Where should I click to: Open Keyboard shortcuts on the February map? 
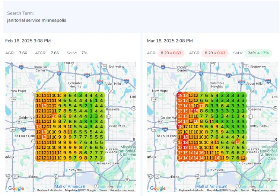[50, 190]
